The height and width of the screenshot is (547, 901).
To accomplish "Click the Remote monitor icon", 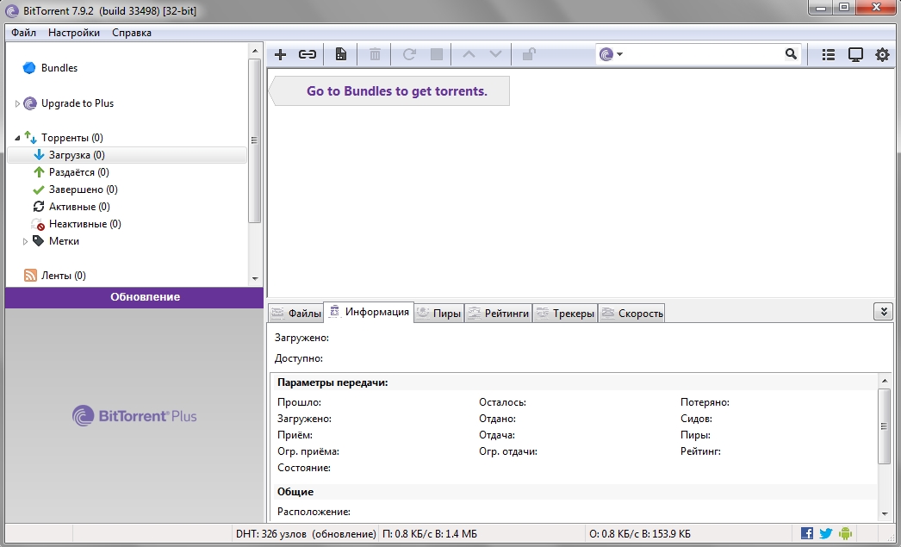I will point(855,54).
